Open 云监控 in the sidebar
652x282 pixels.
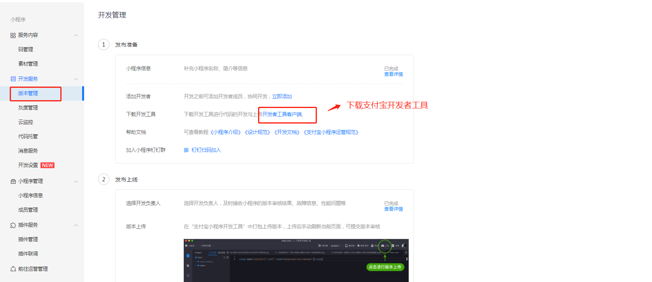click(x=26, y=122)
